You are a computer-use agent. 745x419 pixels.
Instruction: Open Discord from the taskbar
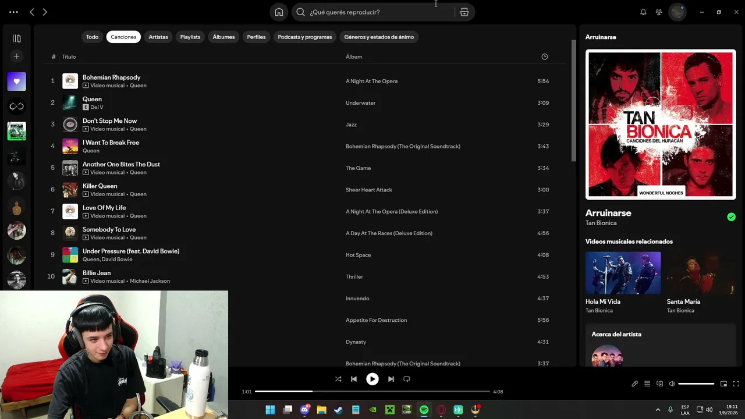pos(304,410)
